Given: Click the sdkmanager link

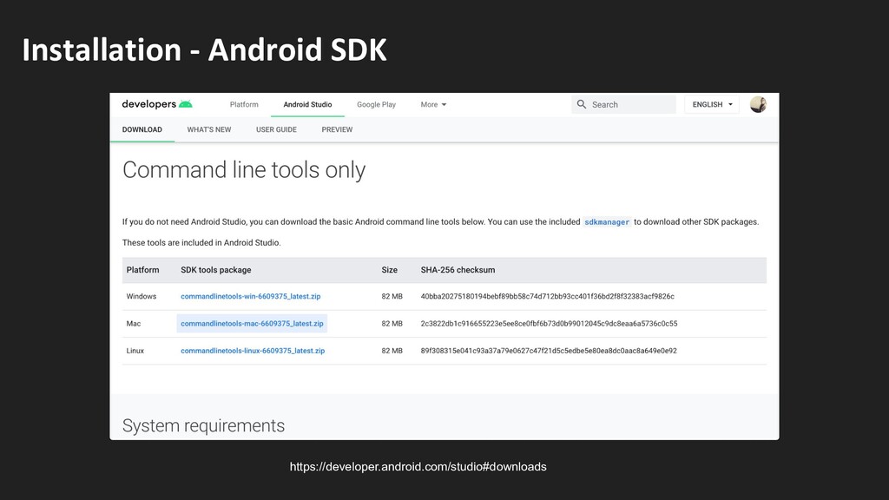Looking at the screenshot, I should [x=607, y=222].
